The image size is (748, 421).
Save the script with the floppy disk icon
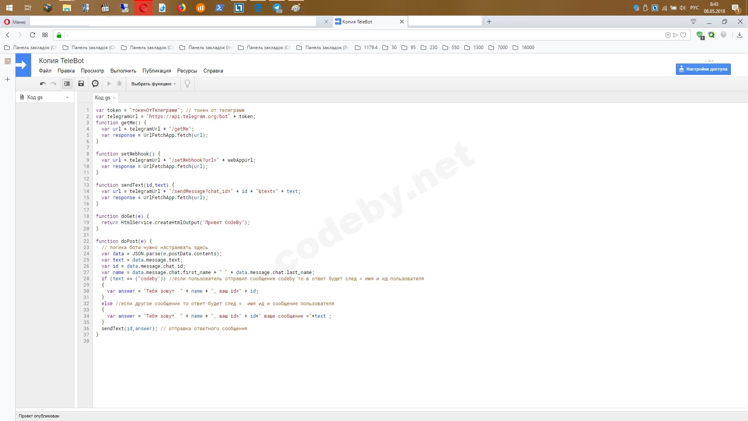click(81, 84)
